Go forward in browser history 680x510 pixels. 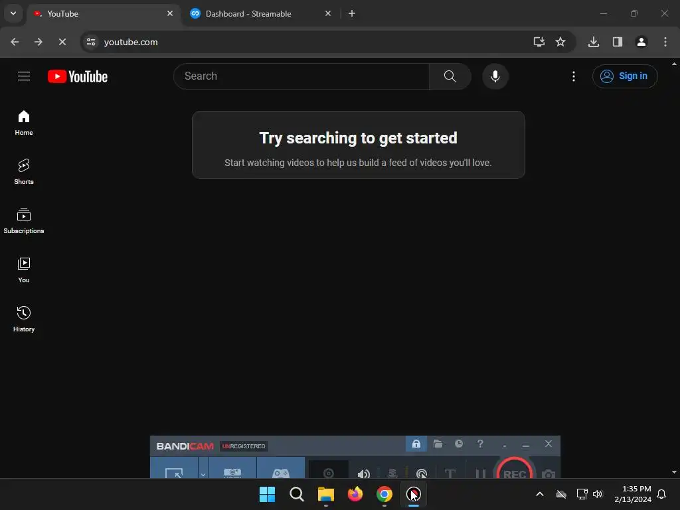[38, 42]
